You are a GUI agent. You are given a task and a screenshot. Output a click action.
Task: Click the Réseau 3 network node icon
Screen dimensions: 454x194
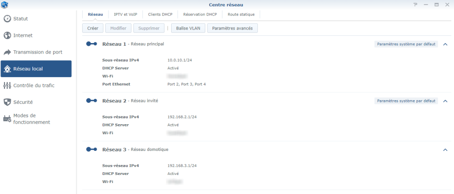coord(92,150)
